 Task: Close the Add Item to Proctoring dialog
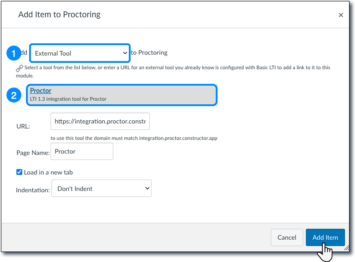(x=341, y=15)
